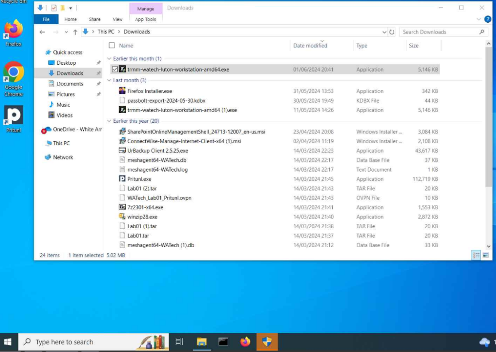Open the Home ribbon tab
Screen dimensions: 496x352
(71, 19)
